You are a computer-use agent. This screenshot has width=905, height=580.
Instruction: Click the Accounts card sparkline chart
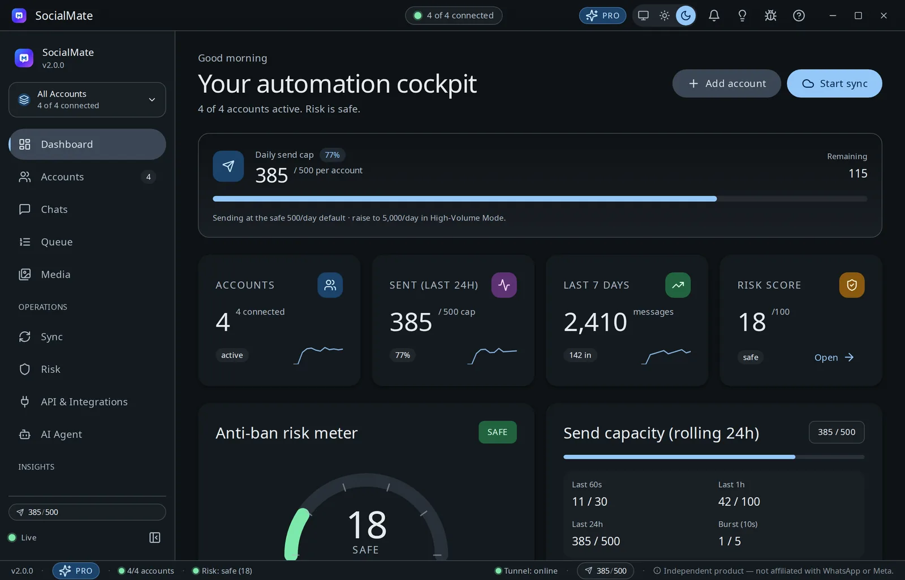[x=318, y=355]
